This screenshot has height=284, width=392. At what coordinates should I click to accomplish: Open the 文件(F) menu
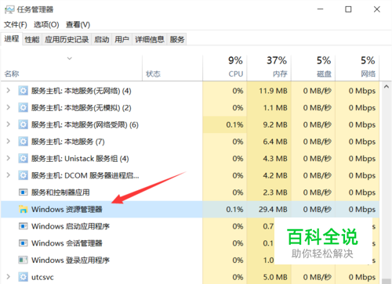(x=16, y=25)
